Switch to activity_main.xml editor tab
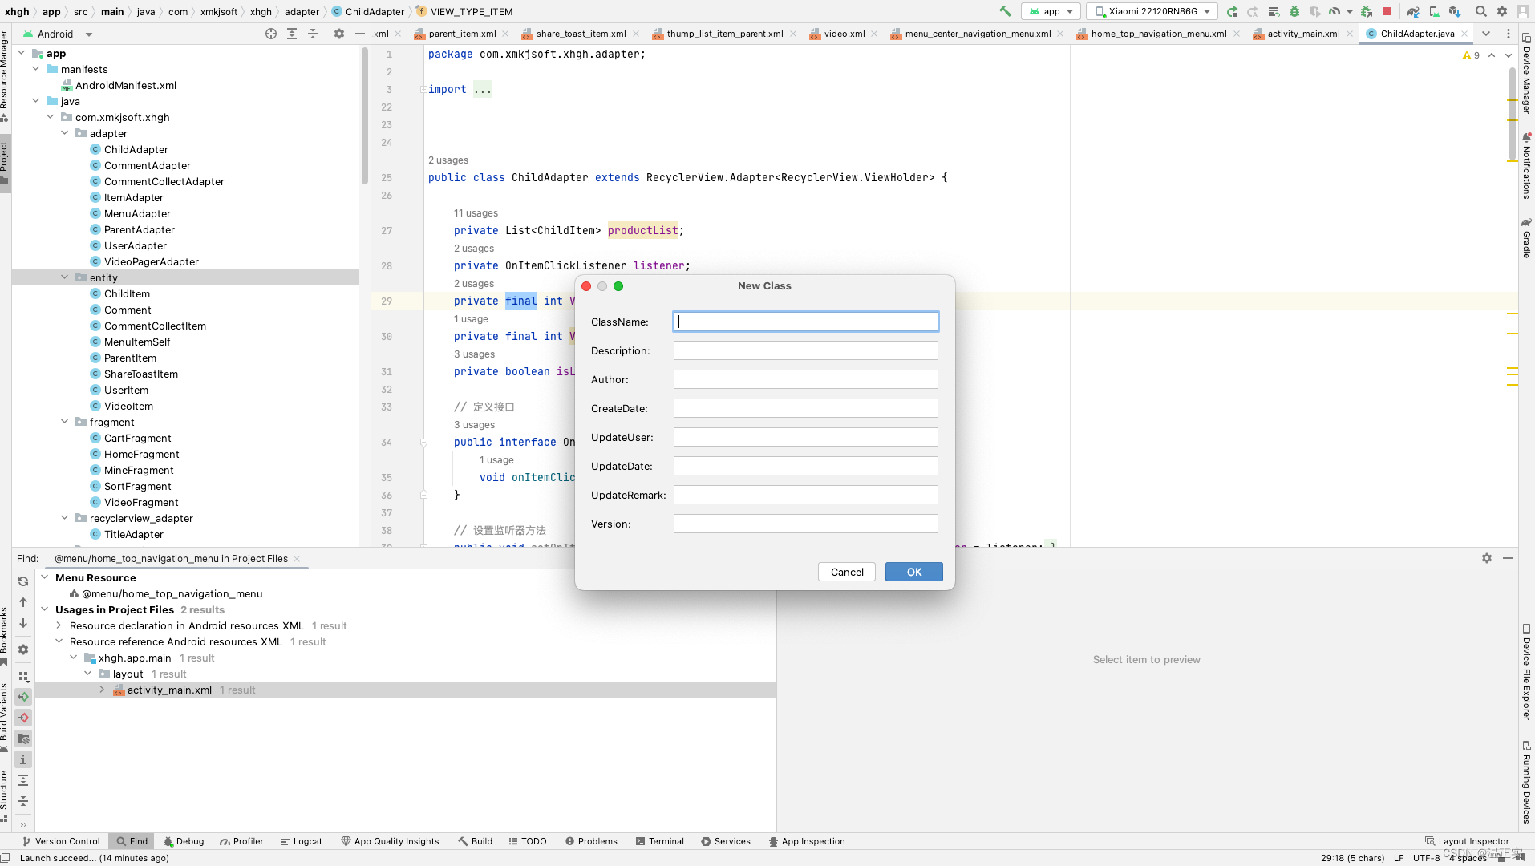The image size is (1535, 866). pyautogui.click(x=1303, y=34)
